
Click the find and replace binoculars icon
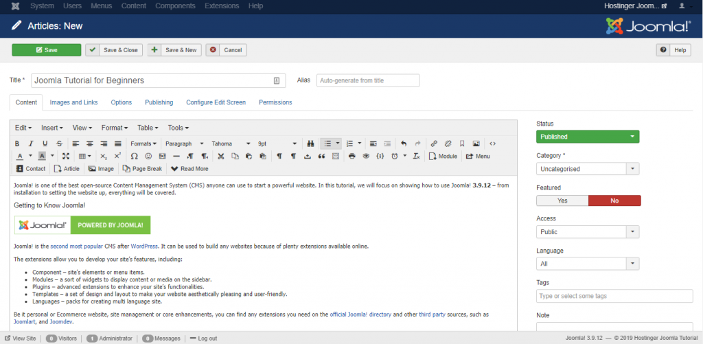click(310, 144)
